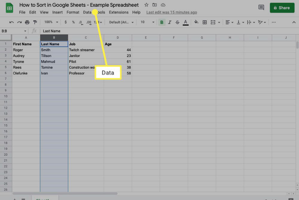Open the Edit menu
Image resolution: width=299 pixels, height=200 pixels.
coord(33,12)
